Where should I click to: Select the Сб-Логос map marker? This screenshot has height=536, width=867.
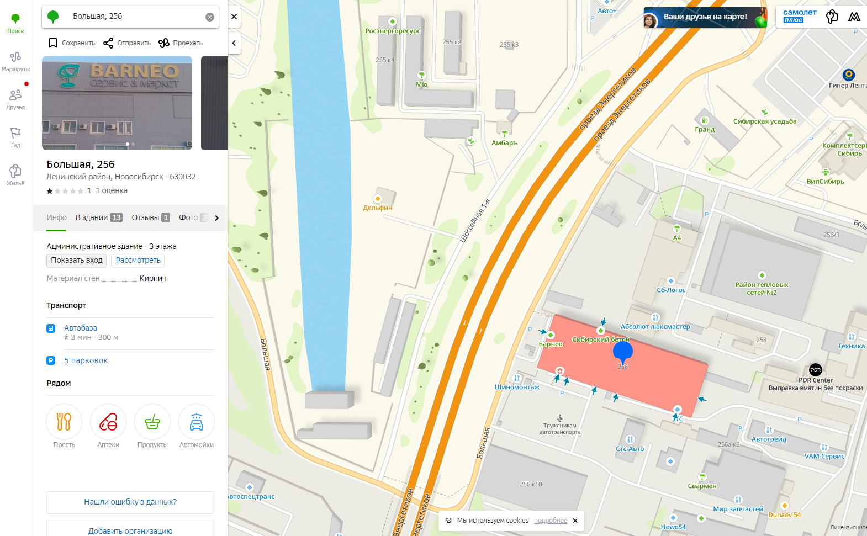pyautogui.click(x=671, y=281)
